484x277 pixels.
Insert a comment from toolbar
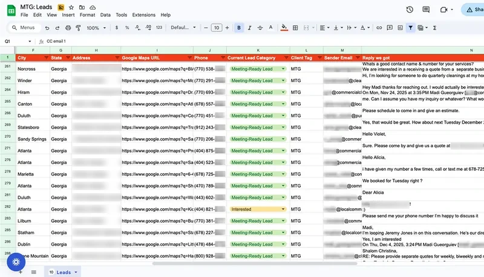390,28
